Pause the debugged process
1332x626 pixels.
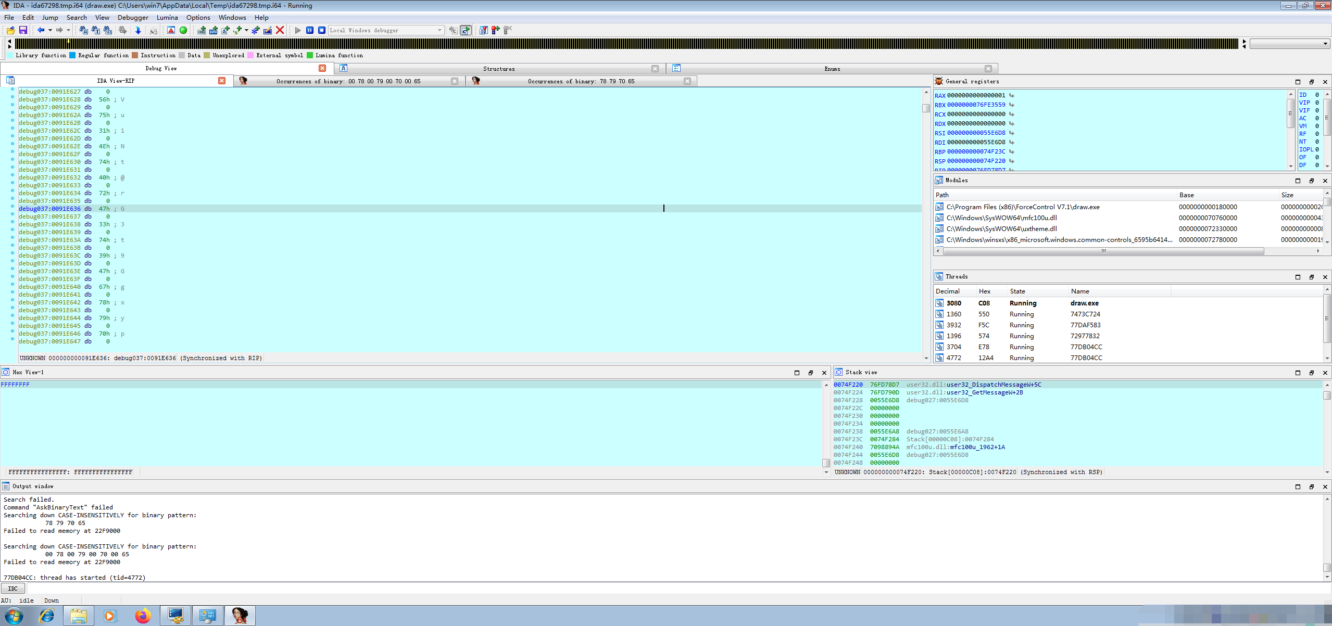click(310, 30)
